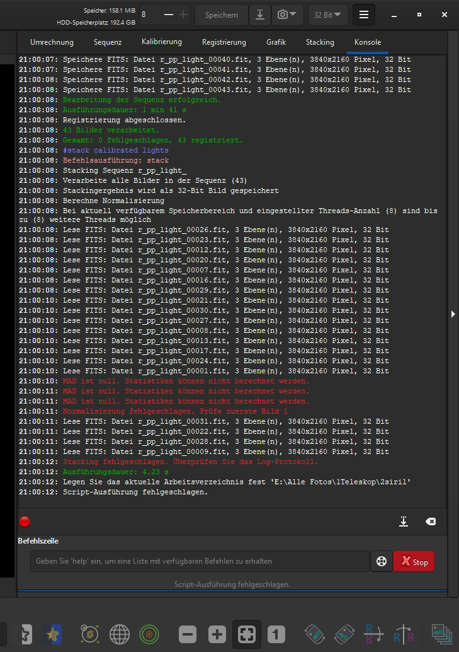Image resolution: width=459 pixels, height=652 pixels.
Task: Open the Stacking tab
Action: click(x=320, y=42)
